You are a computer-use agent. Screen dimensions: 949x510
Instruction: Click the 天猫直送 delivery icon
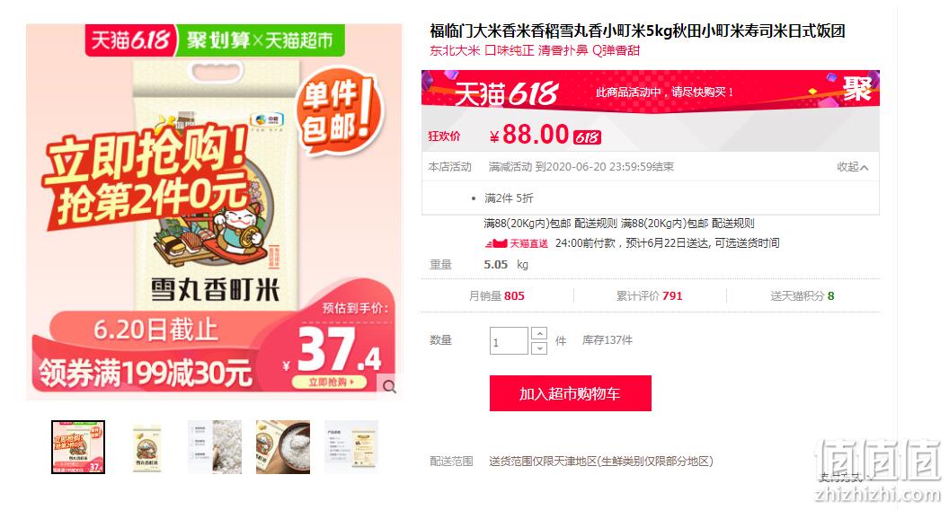[516, 243]
